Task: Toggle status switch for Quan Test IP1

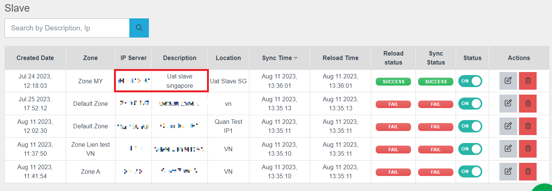Action: click(x=470, y=126)
